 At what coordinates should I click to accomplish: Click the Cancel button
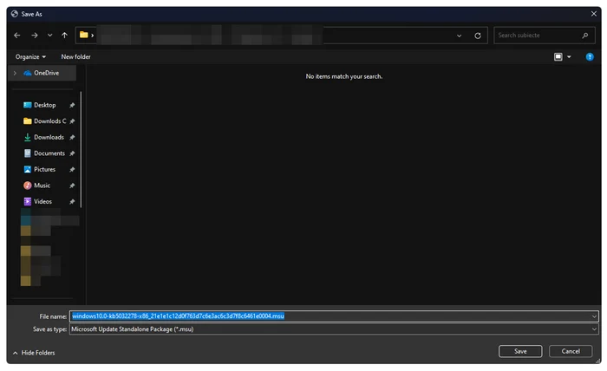571,351
